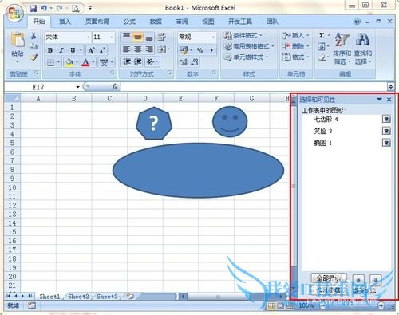Select 七边形 4 in the selection pane
Image resolution: width=399 pixels, height=315 pixels.
click(x=326, y=119)
